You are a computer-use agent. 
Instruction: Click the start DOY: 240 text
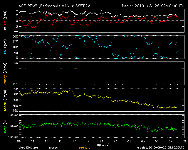(29, 148)
